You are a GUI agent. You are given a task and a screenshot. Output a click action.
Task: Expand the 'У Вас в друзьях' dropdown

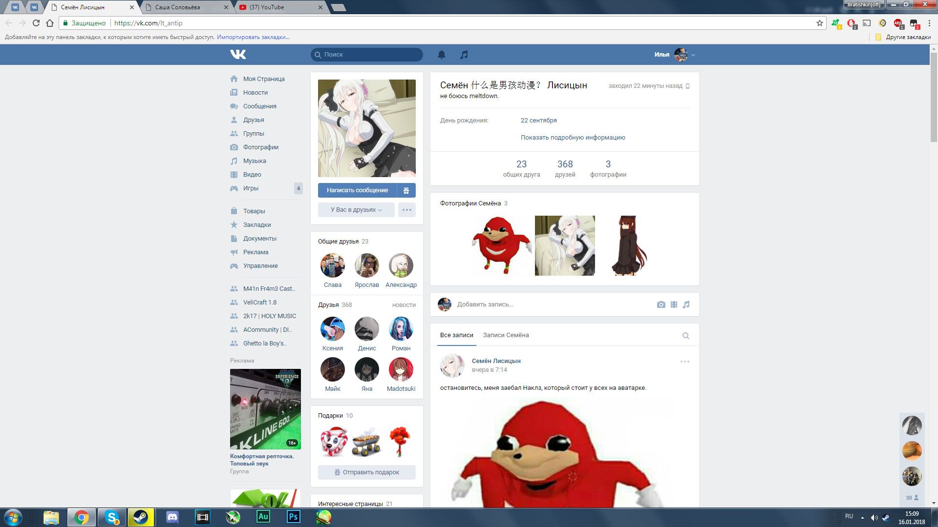356,210
